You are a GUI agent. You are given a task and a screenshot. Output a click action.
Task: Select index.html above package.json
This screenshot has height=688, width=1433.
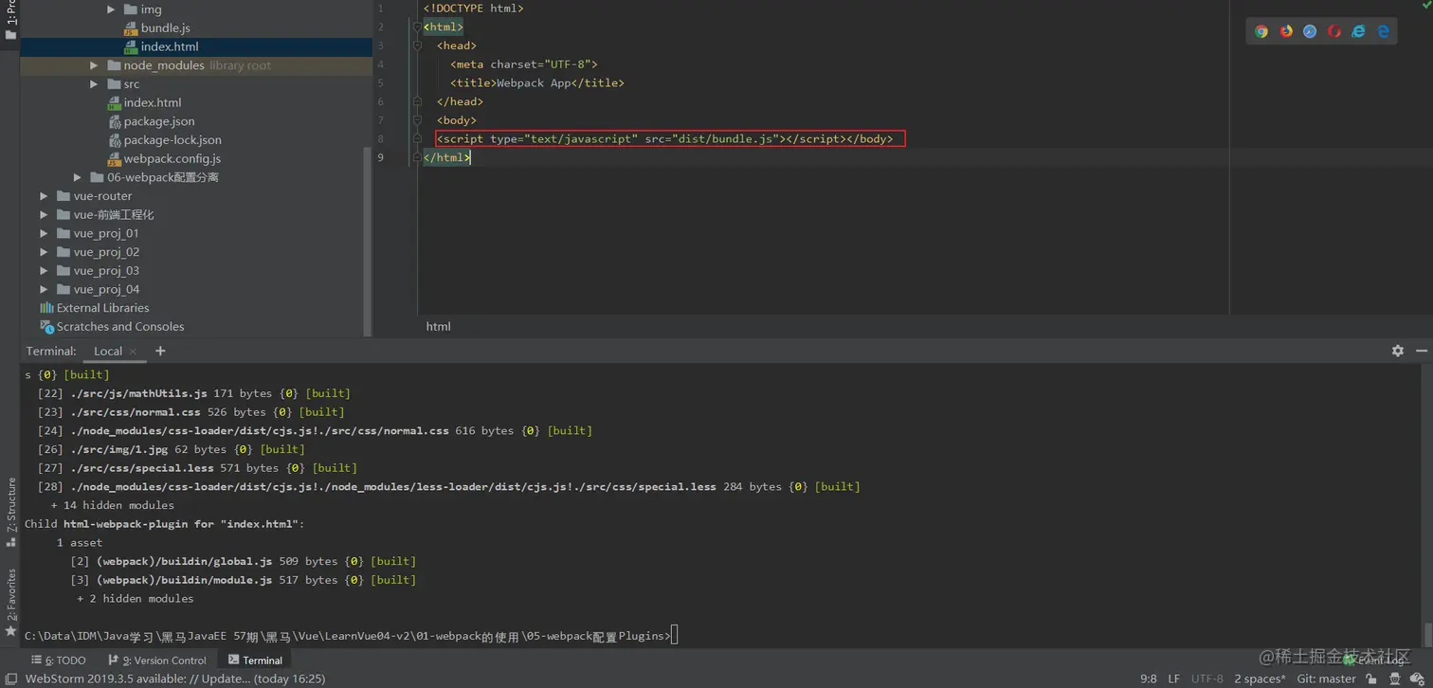153,102
